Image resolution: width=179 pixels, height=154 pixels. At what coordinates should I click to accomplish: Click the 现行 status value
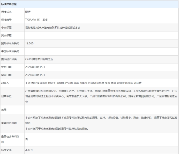click(x=28, y=12)
